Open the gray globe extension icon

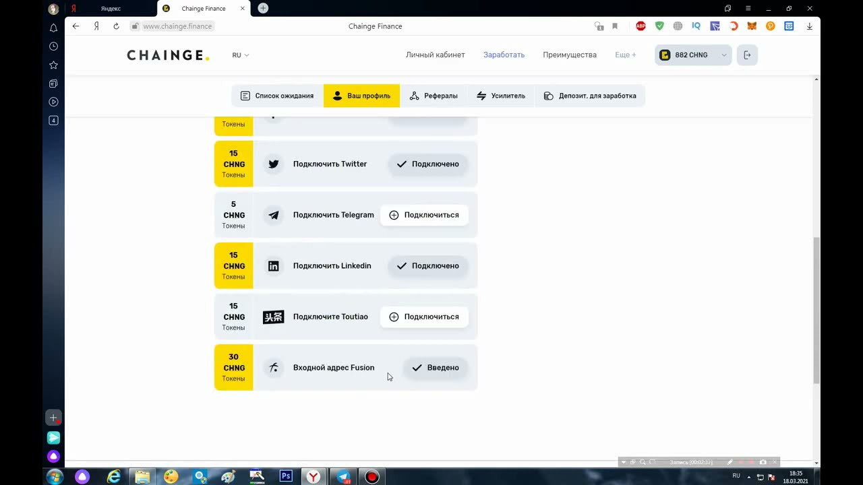click(678, 26)
